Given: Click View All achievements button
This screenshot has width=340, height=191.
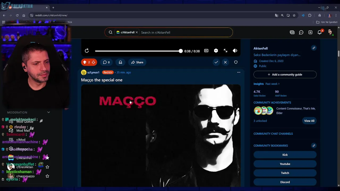Looking at the screenshot, I should [309, 121].
